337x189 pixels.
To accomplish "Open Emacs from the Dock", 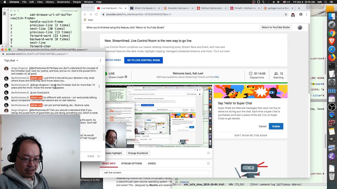I will 332,156.
